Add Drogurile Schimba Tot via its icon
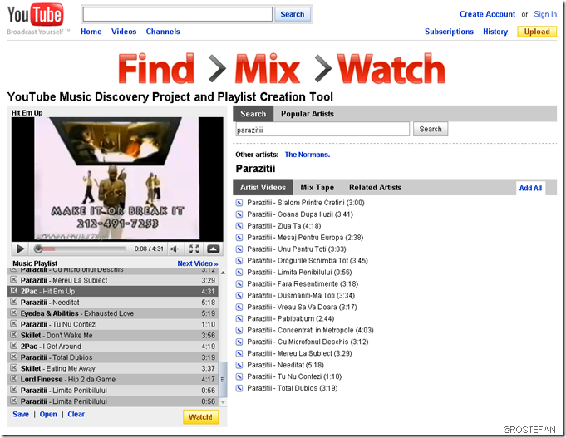566x438 pixels. [239, 261]
